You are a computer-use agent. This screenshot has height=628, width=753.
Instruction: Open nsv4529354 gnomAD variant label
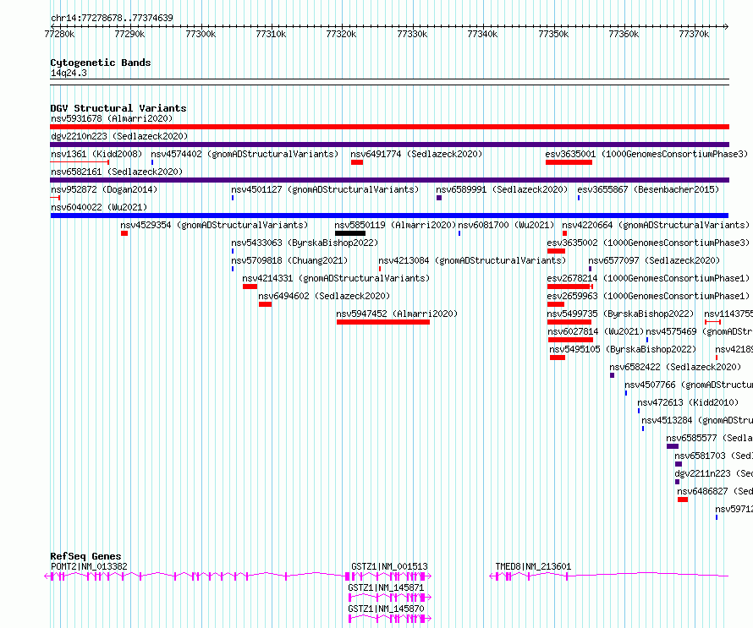click(214, 225)
